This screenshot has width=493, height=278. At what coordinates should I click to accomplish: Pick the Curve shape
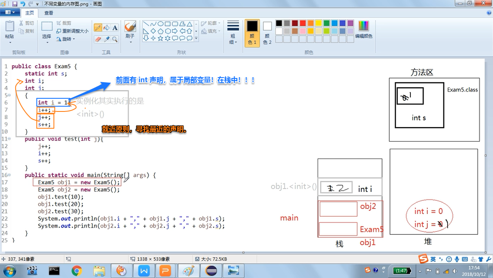[x=153, y=24]
